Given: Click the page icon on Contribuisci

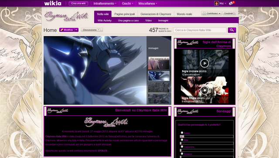Looking at the screenshot, I should click(x=204, y=14).
